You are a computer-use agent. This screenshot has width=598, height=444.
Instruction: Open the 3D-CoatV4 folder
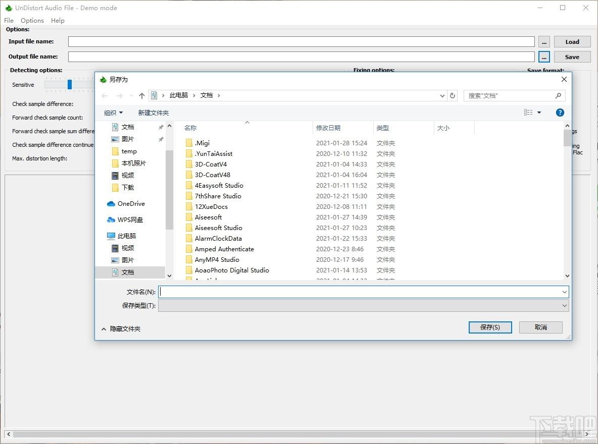click(211, 164)
